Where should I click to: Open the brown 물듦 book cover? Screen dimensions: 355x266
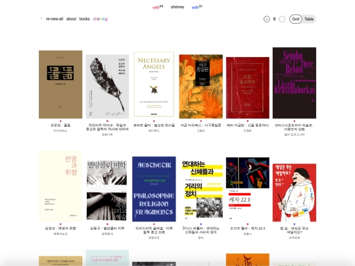60,84
